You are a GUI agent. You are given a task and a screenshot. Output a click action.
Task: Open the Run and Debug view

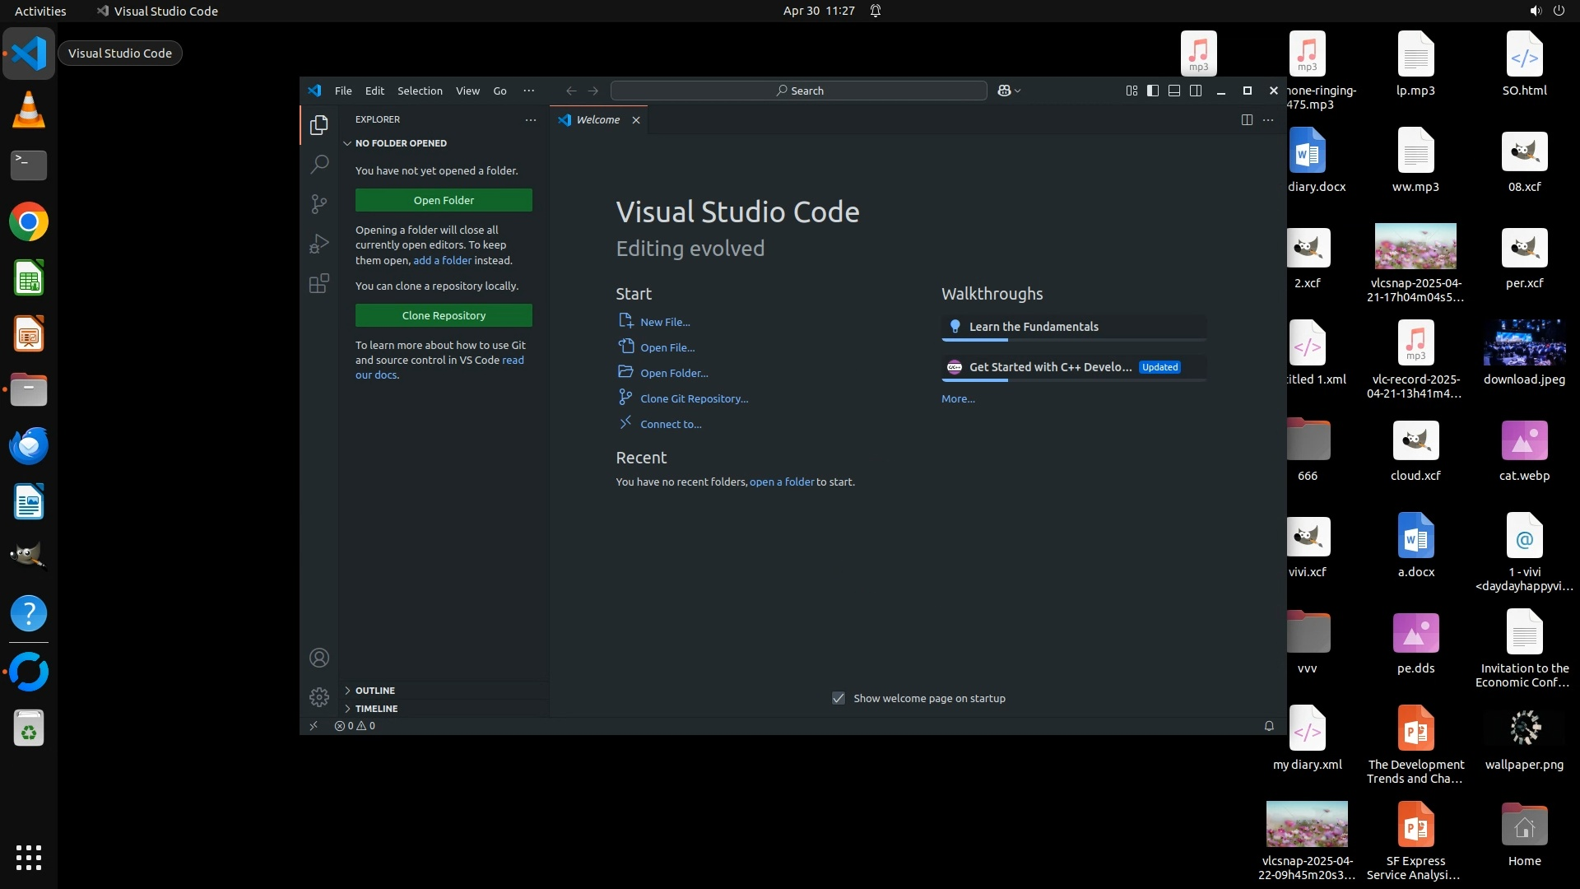(x=319, y=244)
